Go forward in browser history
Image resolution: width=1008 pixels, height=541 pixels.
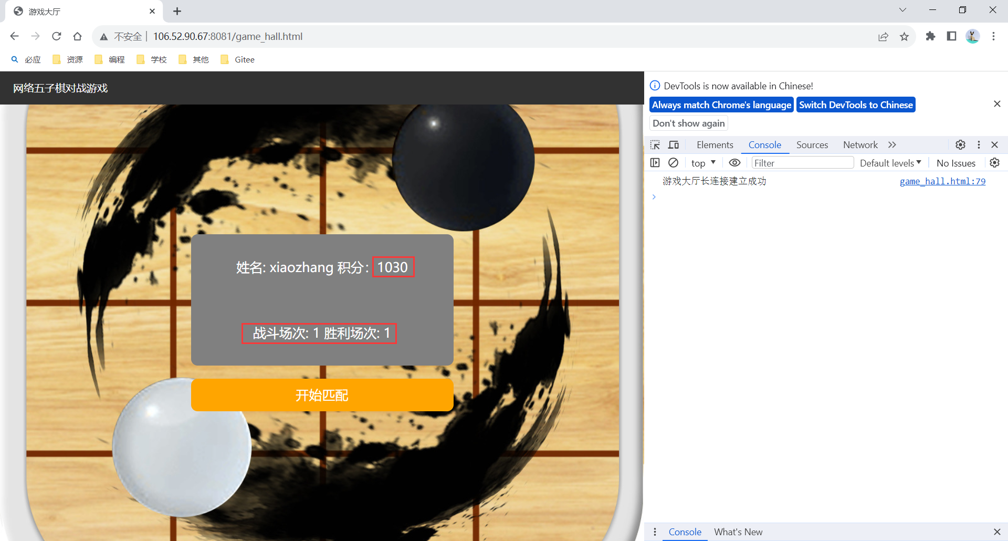pos(35,36)
